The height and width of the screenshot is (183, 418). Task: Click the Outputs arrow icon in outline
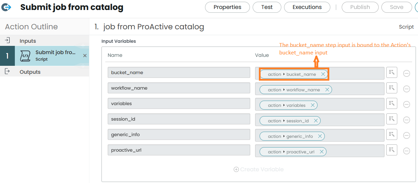(7, 71)
